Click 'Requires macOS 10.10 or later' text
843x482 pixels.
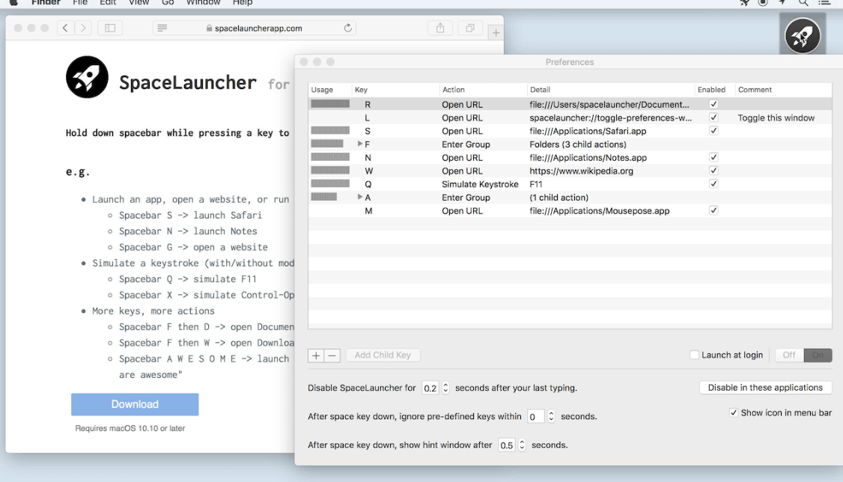[130, 428]
